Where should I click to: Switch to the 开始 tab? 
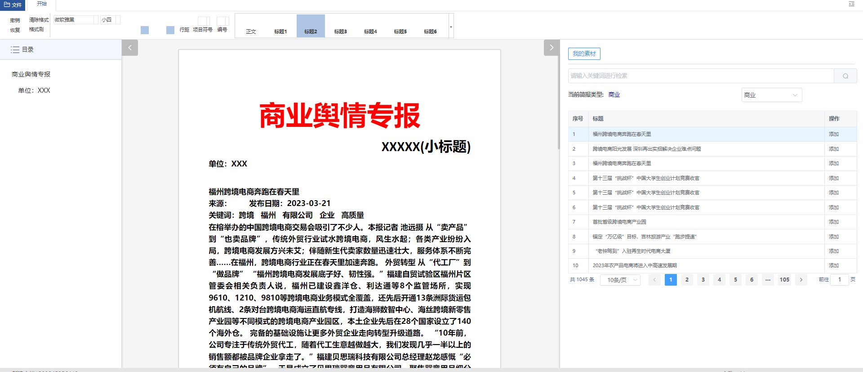point(42,4)
